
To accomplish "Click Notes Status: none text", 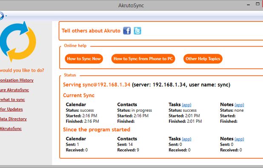I will coord(232,110).
